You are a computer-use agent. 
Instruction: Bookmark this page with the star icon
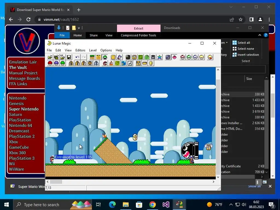[x=241, y=19]
